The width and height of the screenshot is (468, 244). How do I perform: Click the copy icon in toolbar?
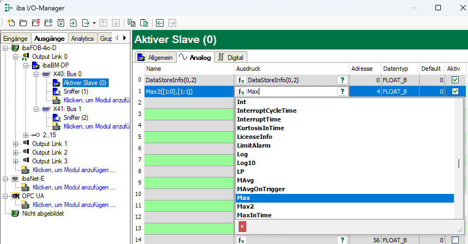click(x=132, y=23)
